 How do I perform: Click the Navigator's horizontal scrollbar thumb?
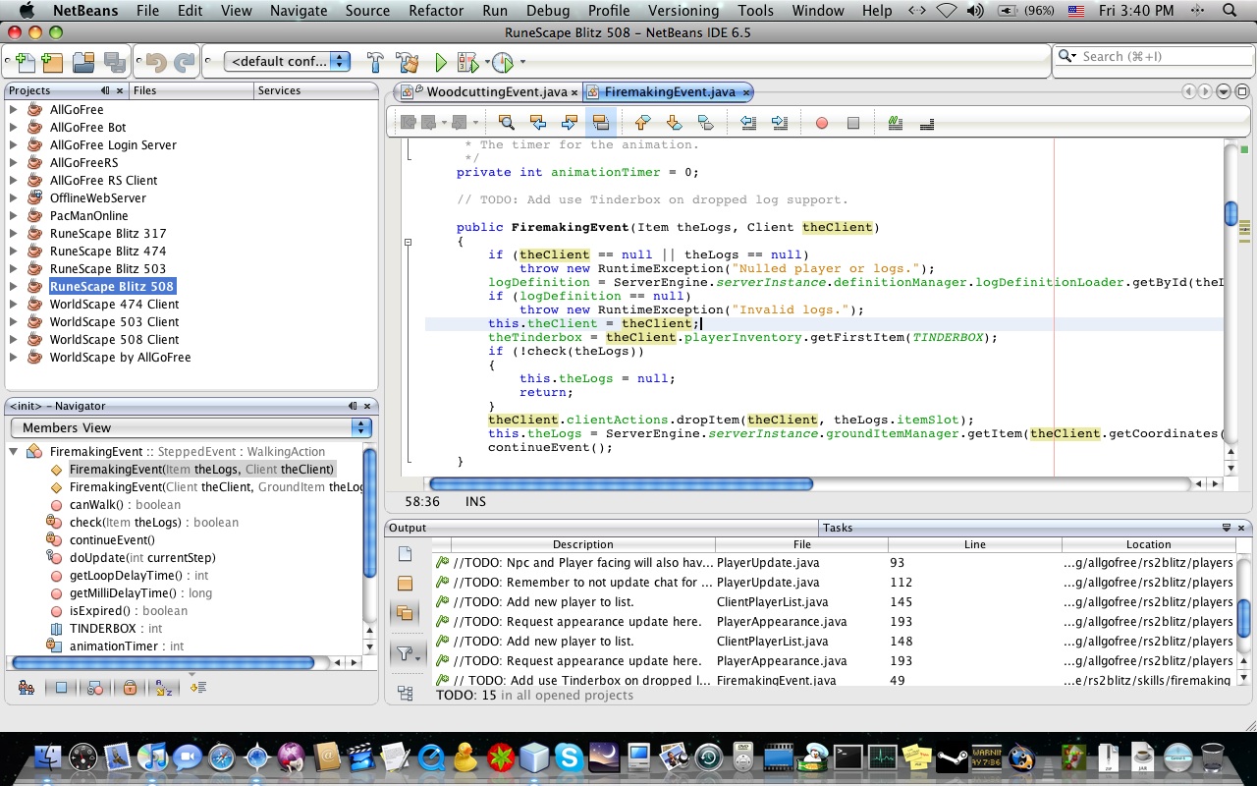pyautogui.click(x=162, y=663)
